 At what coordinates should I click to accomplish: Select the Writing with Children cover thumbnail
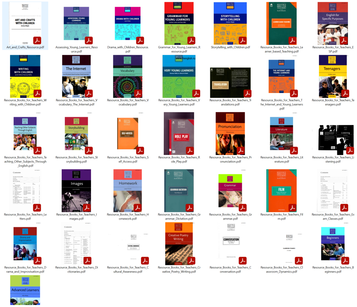25,77
